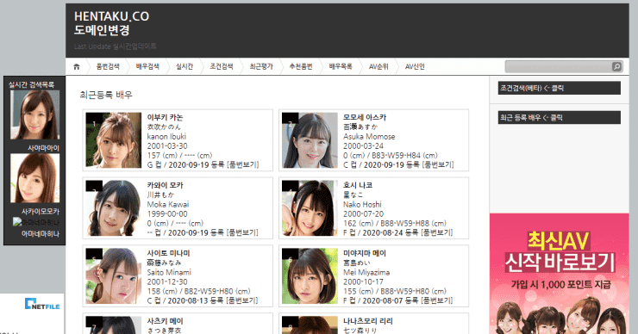
Task: Open thumbnail of 이부키 카논
Action: click(114, 140)
